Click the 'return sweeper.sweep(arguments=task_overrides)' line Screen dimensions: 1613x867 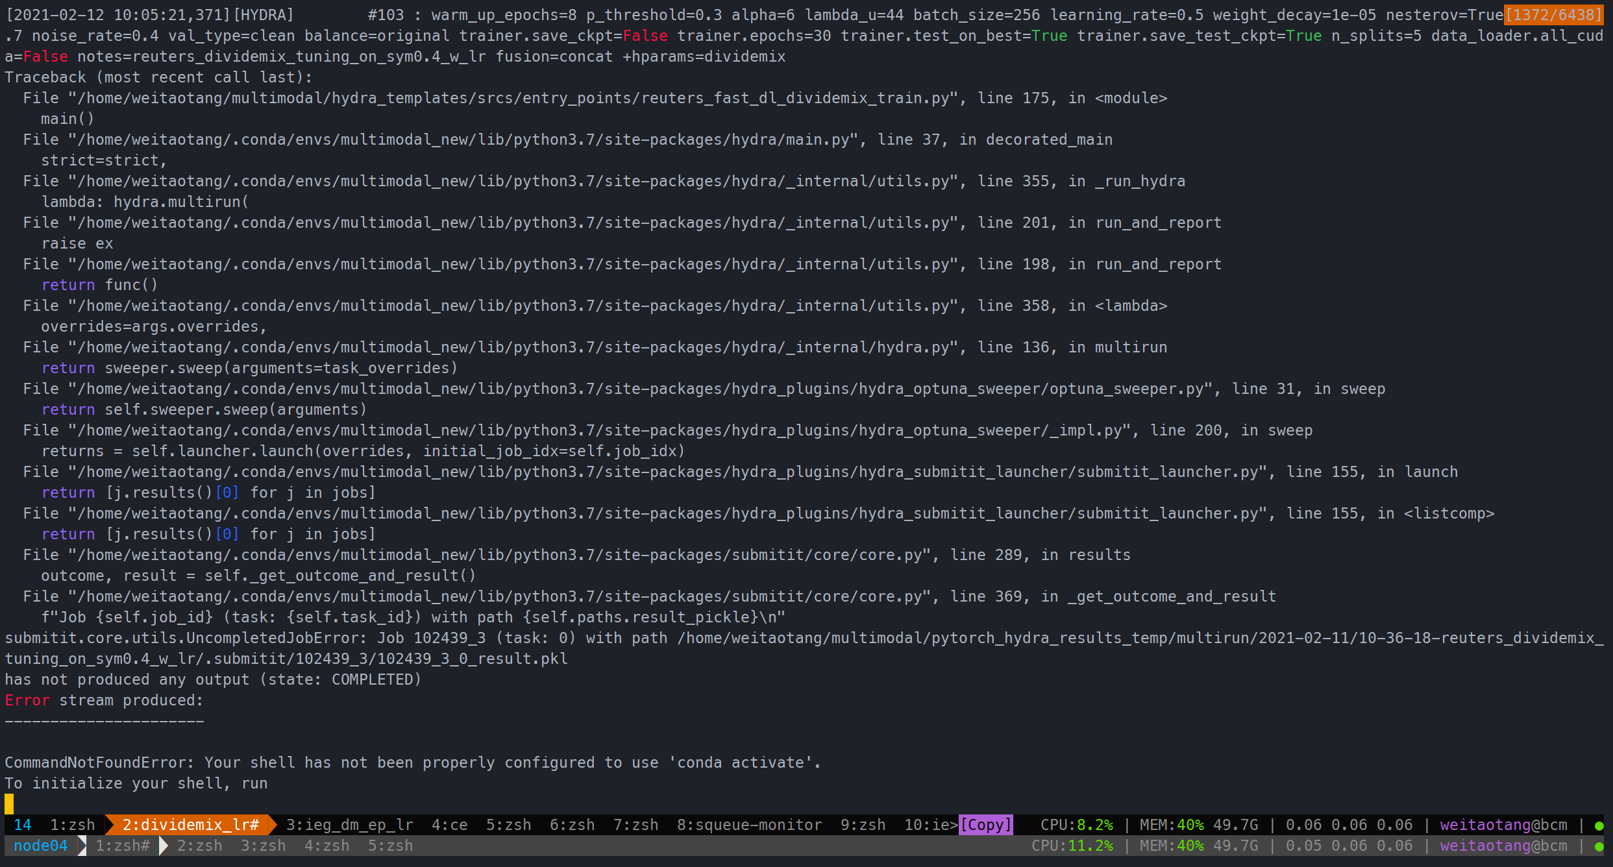coord(249,368)
